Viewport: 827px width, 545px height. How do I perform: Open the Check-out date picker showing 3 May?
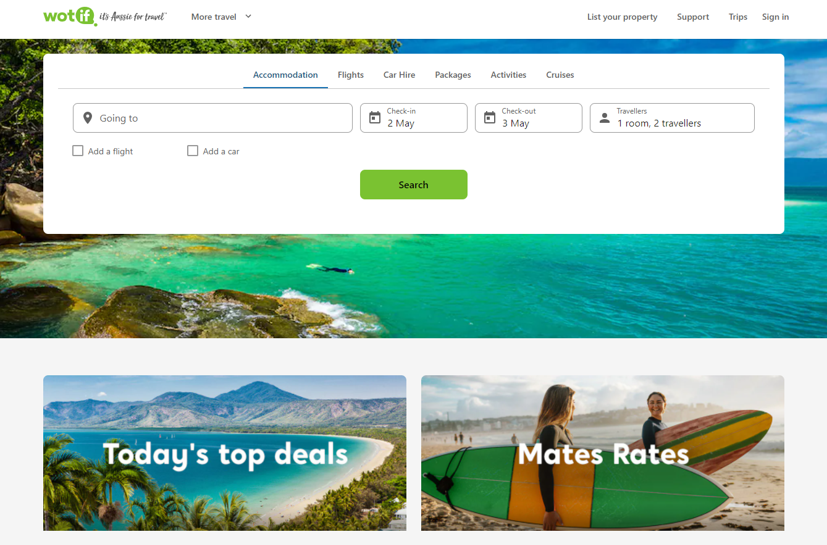[x=529, y=118]
